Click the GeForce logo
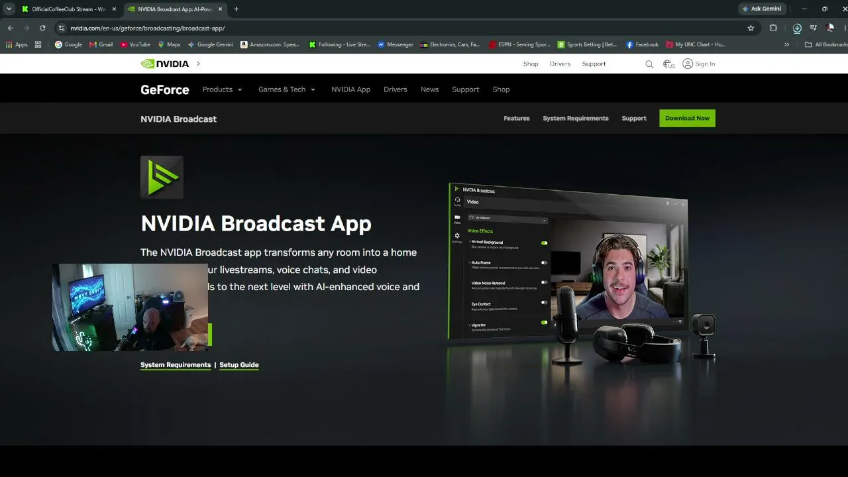 tap(165, 89)
